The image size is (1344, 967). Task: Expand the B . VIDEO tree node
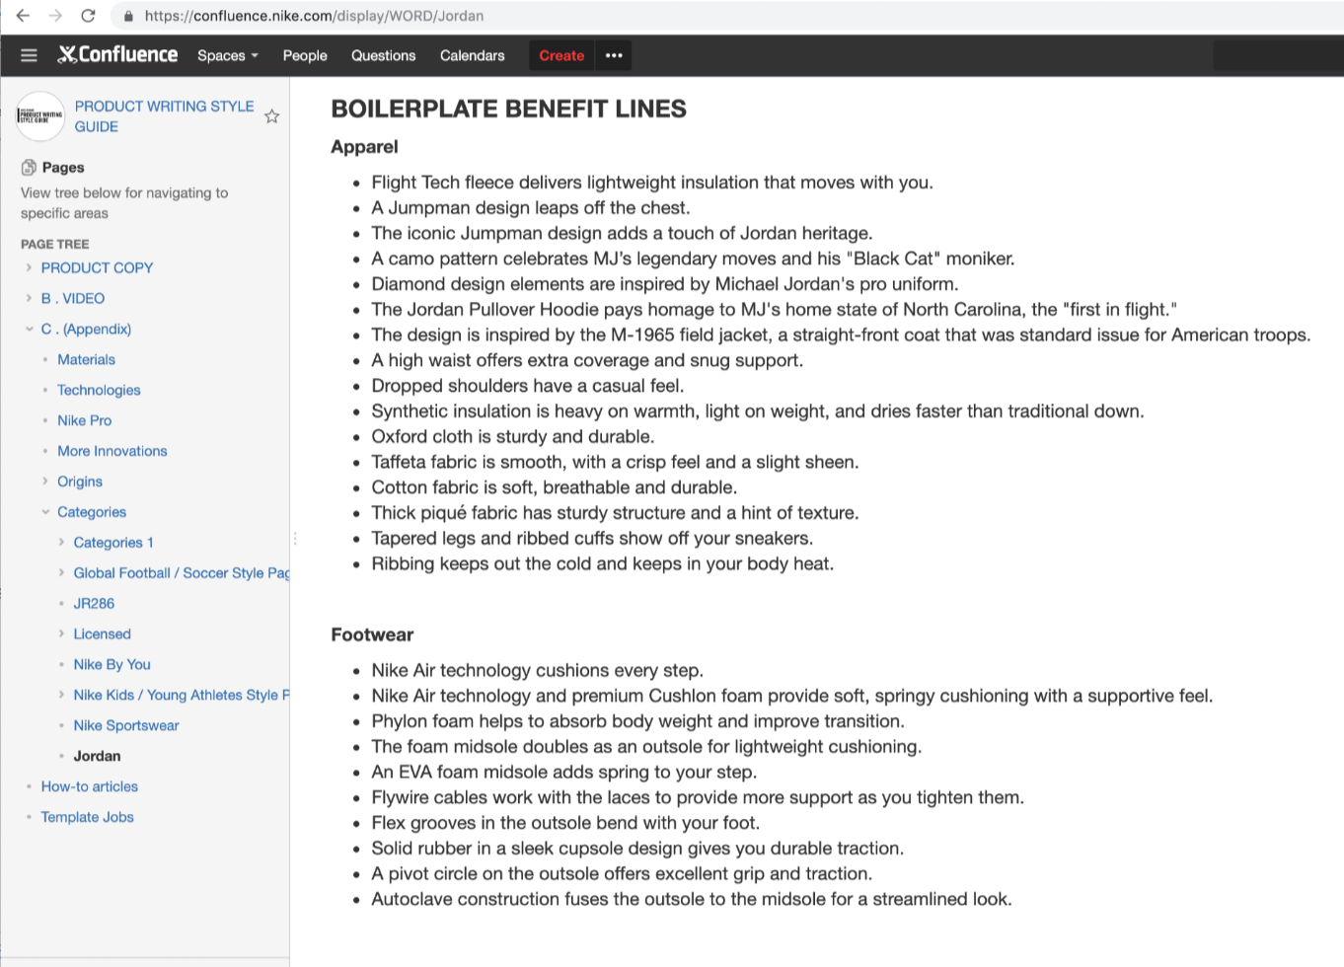[x=29, y=298]
